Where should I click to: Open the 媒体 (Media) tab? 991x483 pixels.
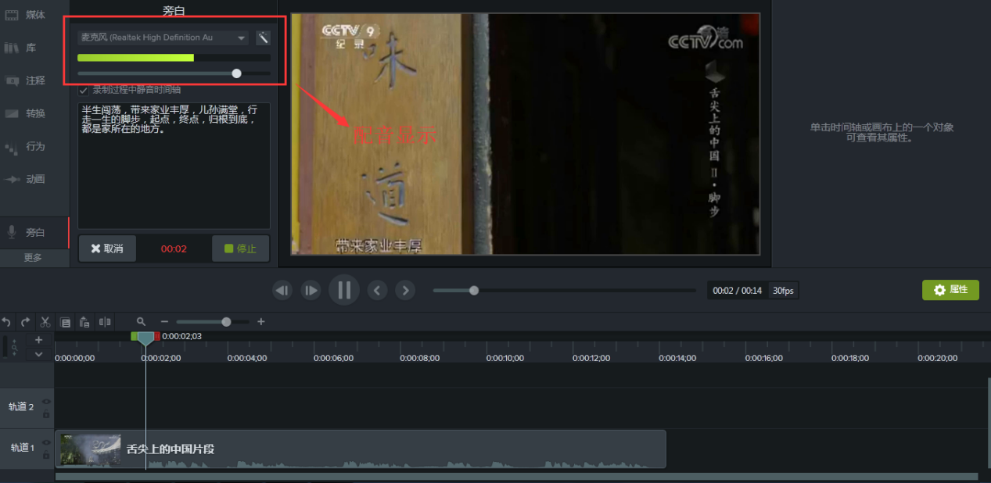point(34,15)
